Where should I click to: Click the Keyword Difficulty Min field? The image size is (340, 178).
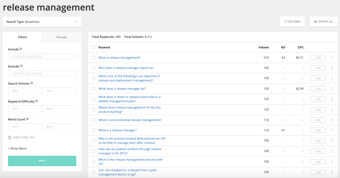pos(25,109)
